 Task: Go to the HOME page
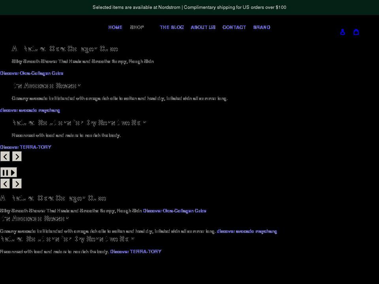tap(115, 27)
